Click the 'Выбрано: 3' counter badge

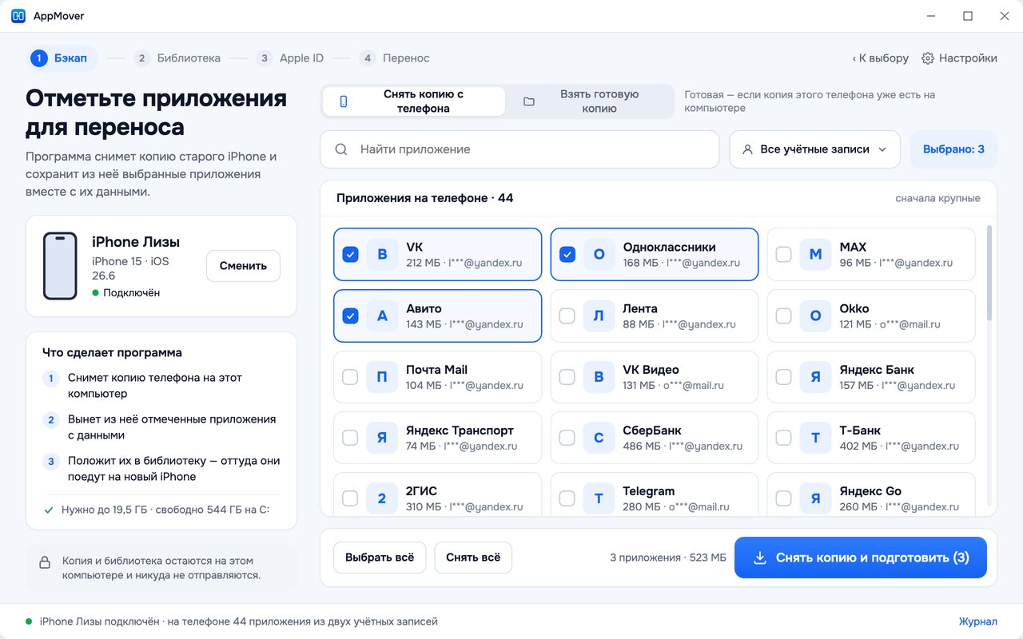coord(953,149)
